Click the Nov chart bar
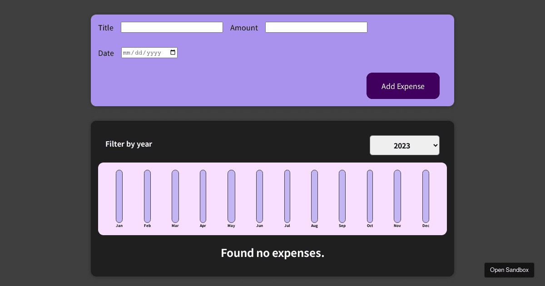 tap(397, 196)
